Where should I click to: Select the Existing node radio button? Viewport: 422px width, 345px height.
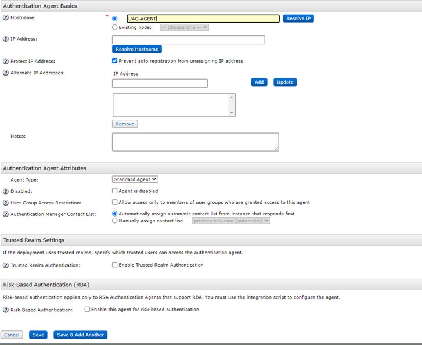coord(114,27)
